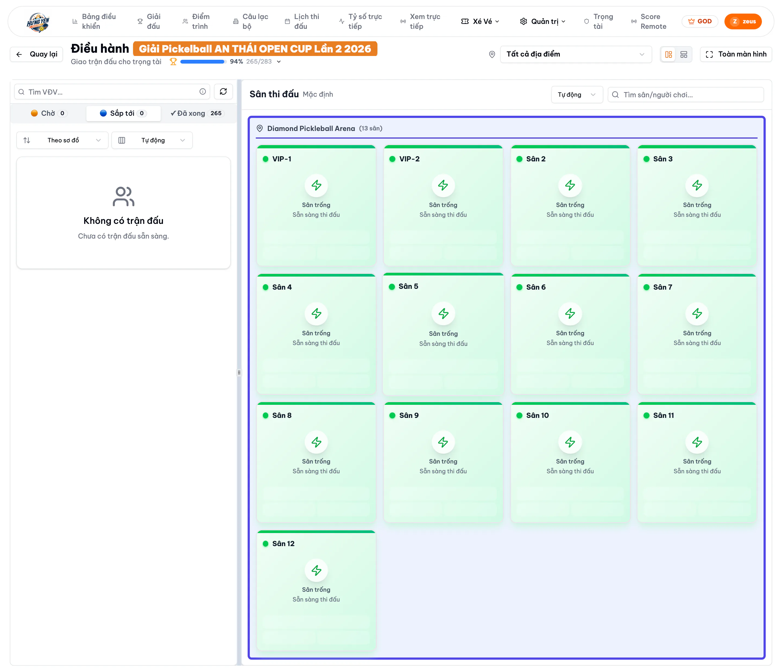Select the Sắp tới tab
This screenshot has width=782, height=670.
(x=124, y=113)
